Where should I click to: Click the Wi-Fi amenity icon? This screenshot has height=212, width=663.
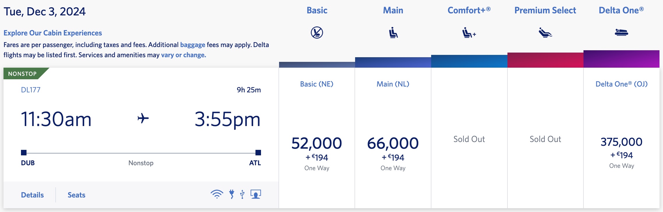pos(217,194)
